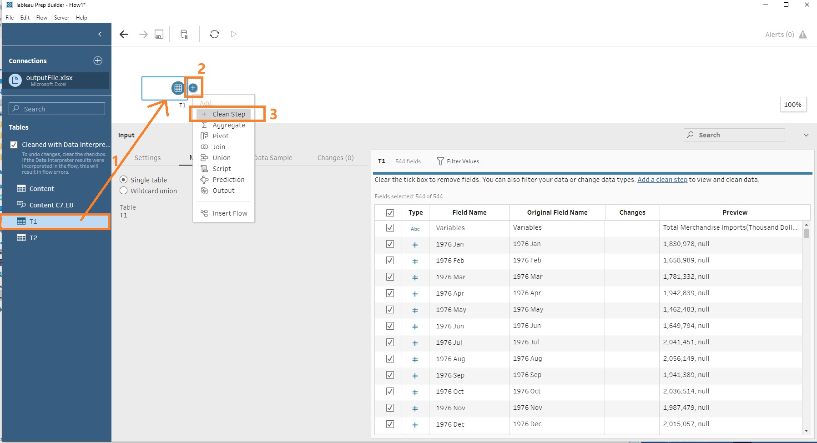The width and height of the screenshot is (817, 443).
Task: Expand the Input pane options chevron
Action: [806, 135]
